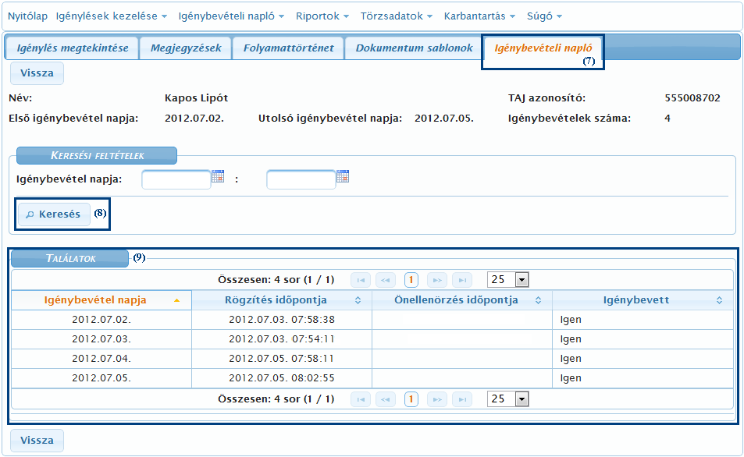This screenshot has width=744, height=457.
Task: Open calendar picker for end date field
Action: click(343, 176)
